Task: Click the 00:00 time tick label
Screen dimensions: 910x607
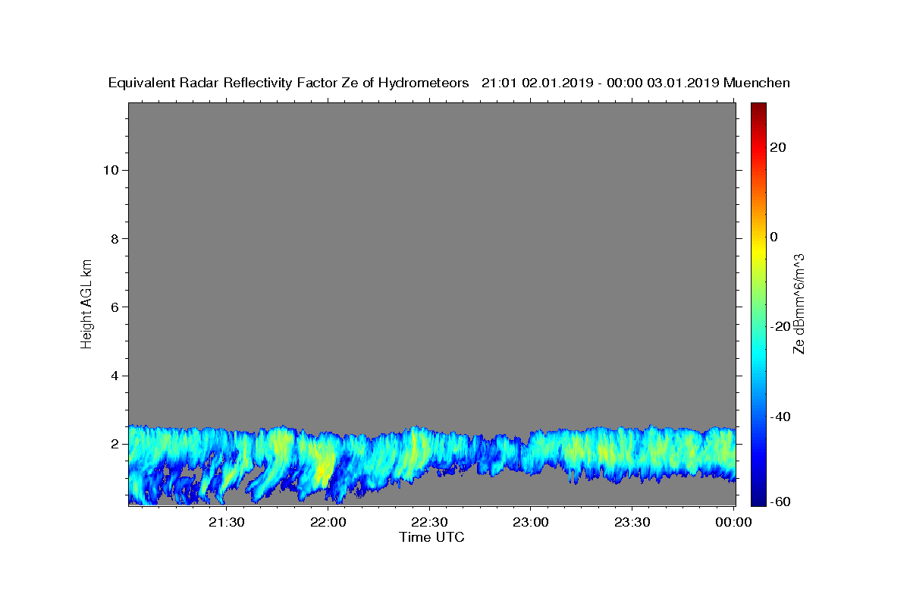Action: (733, 522)
